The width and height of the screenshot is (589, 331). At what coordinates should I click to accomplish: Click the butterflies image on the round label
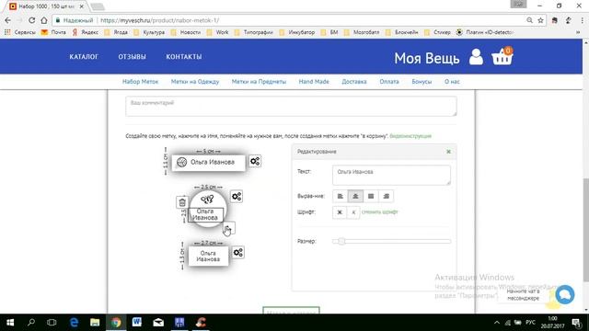207,200
